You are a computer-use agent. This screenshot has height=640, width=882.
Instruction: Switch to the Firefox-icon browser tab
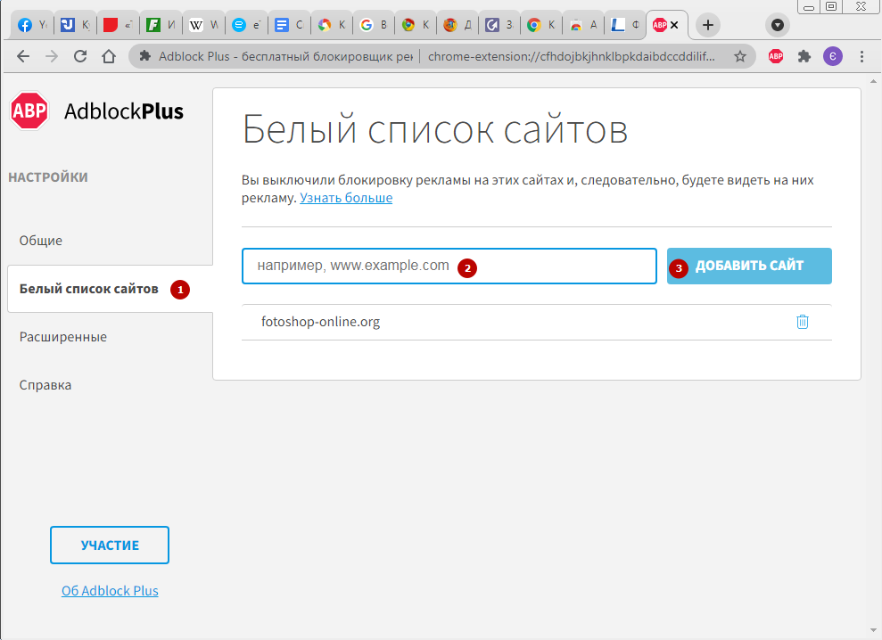point(457,25)
